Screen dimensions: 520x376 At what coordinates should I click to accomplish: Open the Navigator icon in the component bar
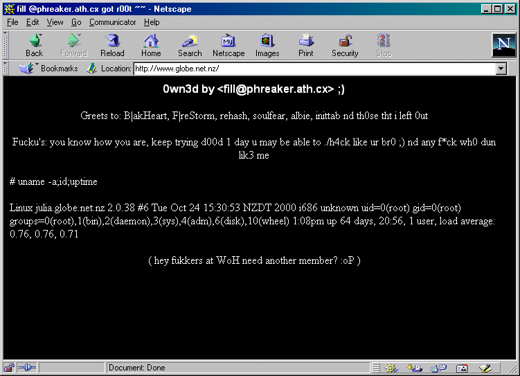point(392,368)
